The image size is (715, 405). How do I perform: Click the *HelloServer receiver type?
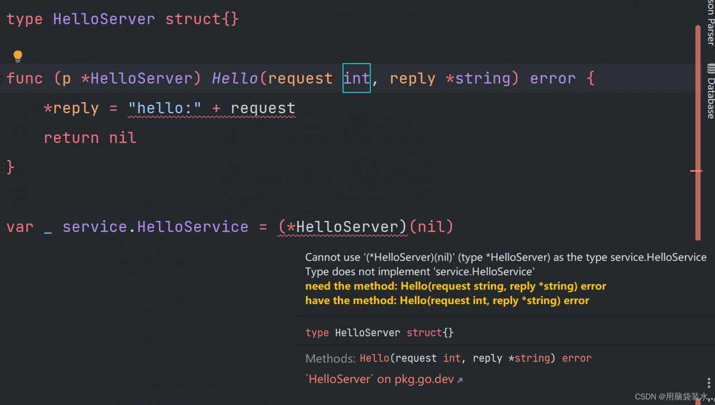pyautogui.click(x=141, y=78)
